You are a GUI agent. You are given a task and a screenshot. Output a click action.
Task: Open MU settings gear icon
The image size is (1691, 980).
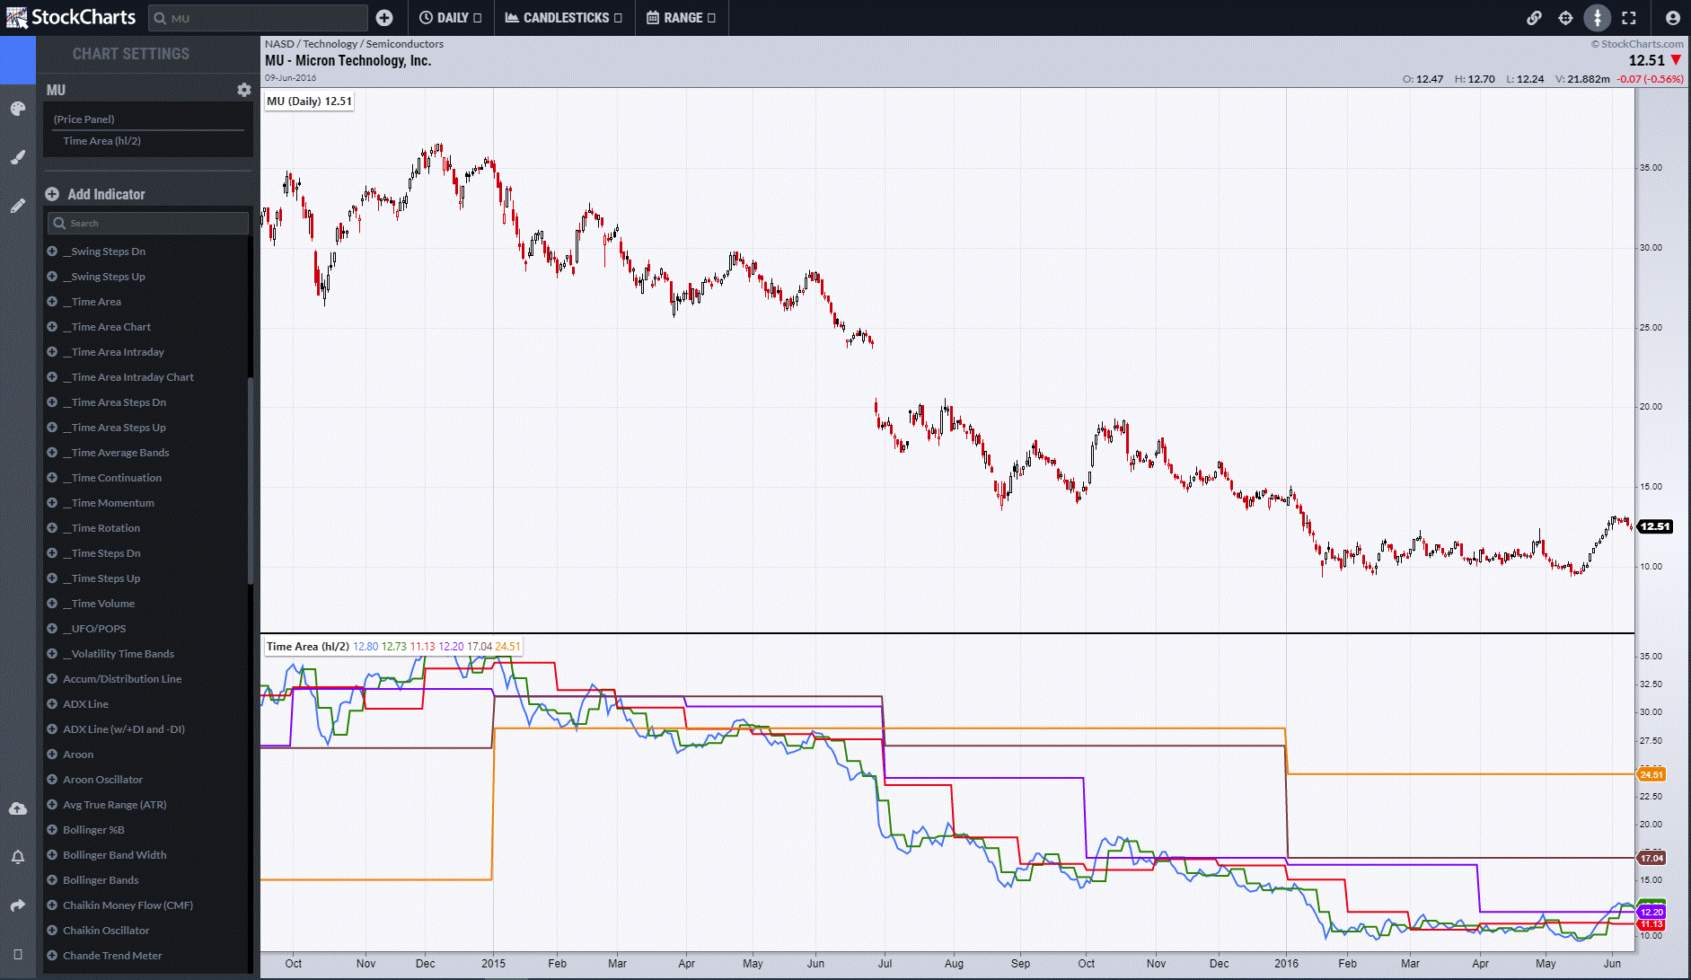pos(243,90)
